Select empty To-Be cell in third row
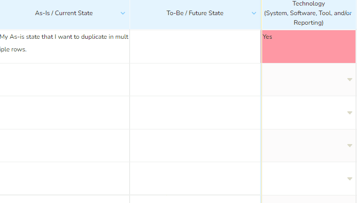The height and width of the screenshot is (203, 357). click(195, 113)
